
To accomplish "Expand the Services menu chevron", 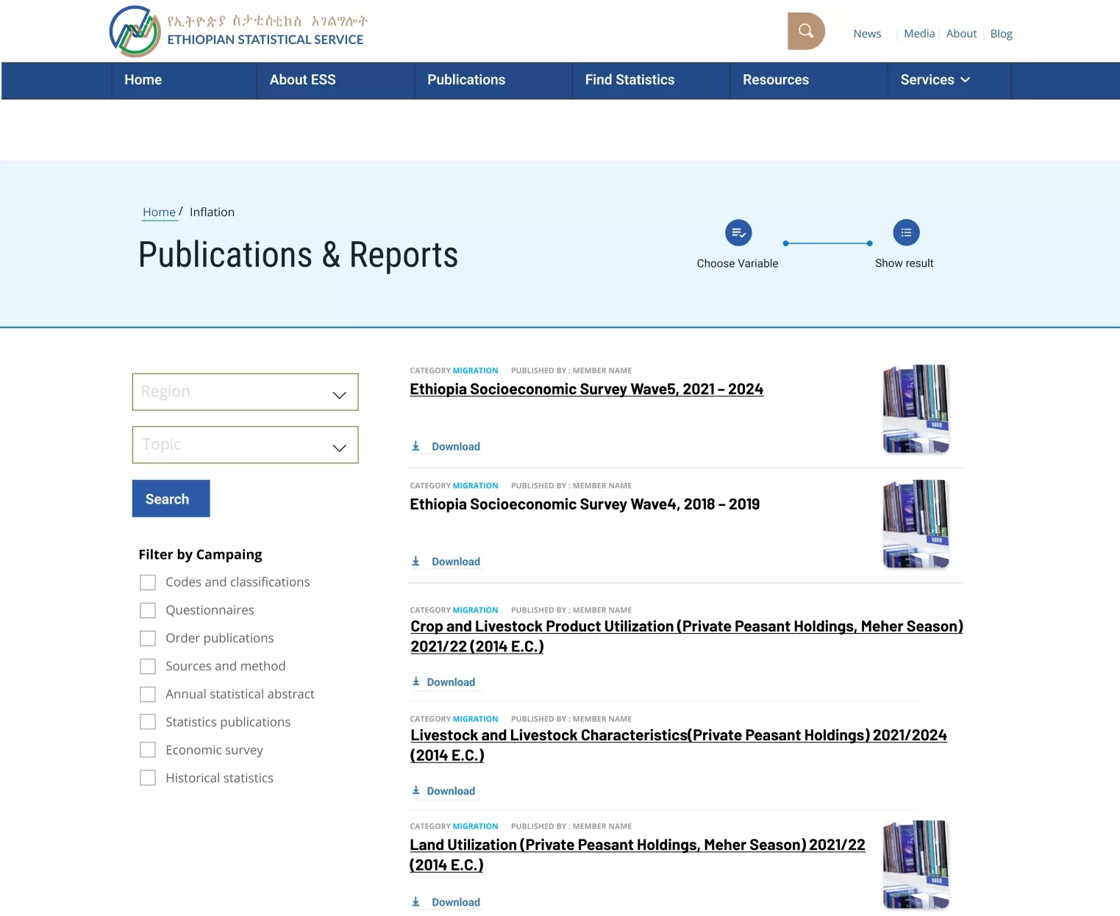I will coord(965,80).
